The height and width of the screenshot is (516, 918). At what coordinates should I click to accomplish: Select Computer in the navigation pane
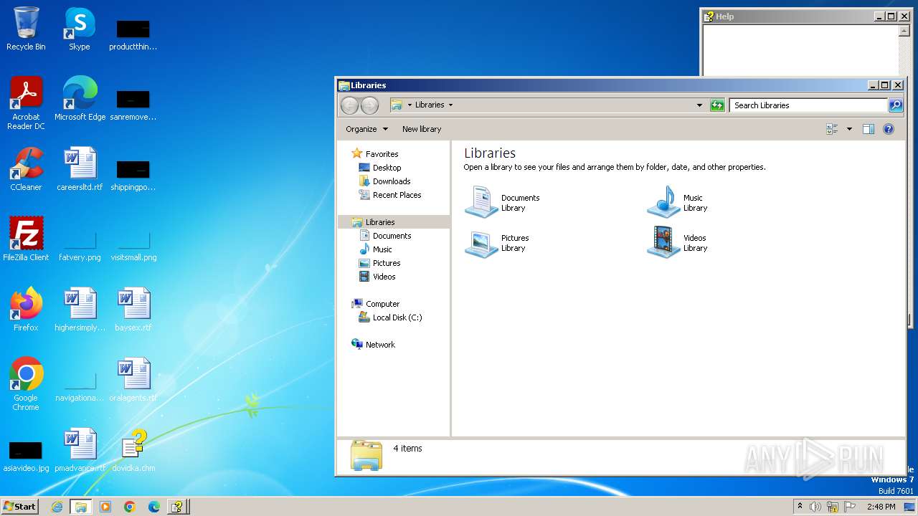click(382, 304)
